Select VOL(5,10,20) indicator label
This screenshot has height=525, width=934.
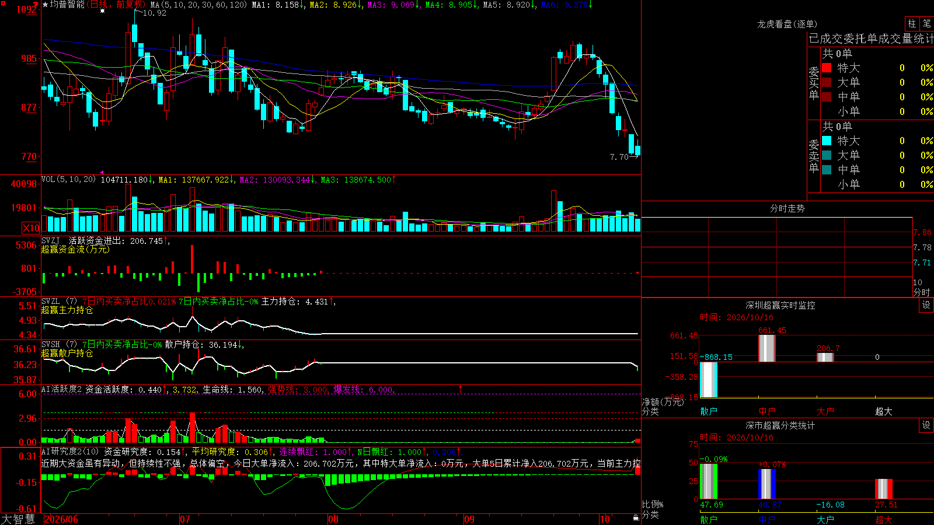click(x=69, y=179)
